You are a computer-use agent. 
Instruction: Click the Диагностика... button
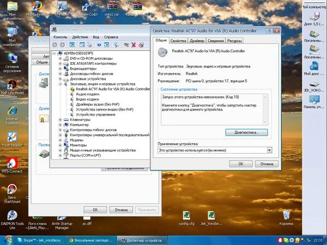pos(246,132)
